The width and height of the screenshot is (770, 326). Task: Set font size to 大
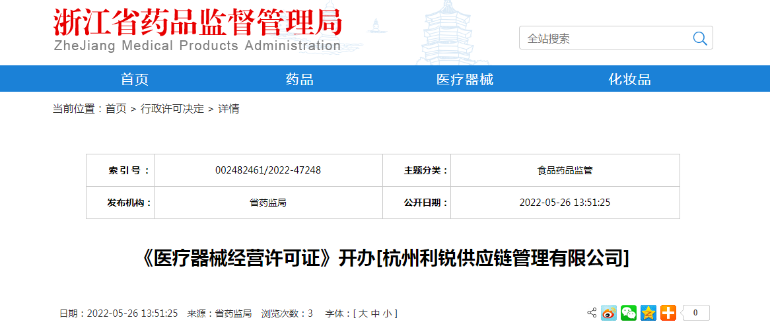(363, 313)
